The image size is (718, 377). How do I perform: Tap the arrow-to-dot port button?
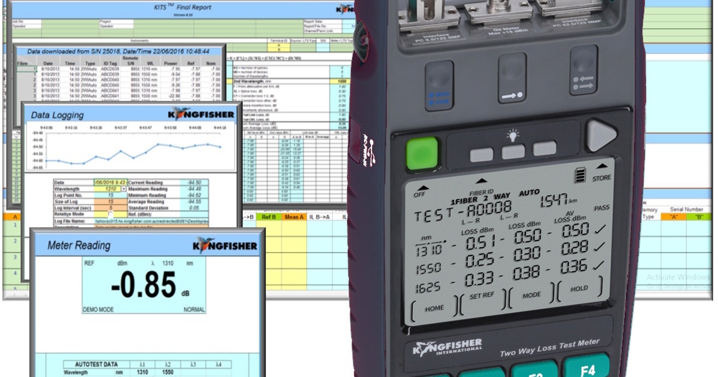tap(512, 78)
